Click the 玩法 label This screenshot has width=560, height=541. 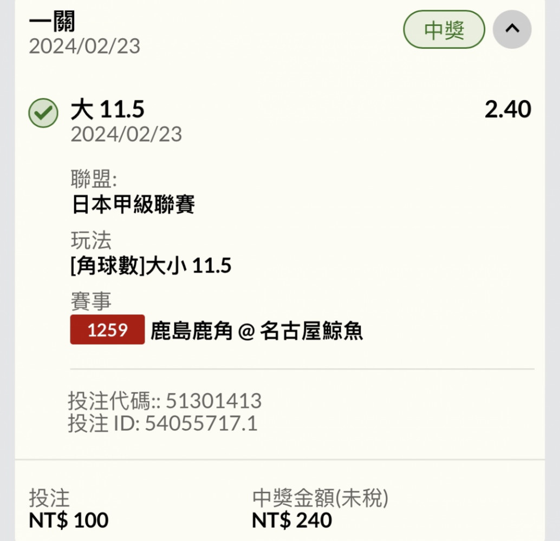pyautogui.click(x=91, y=240)
